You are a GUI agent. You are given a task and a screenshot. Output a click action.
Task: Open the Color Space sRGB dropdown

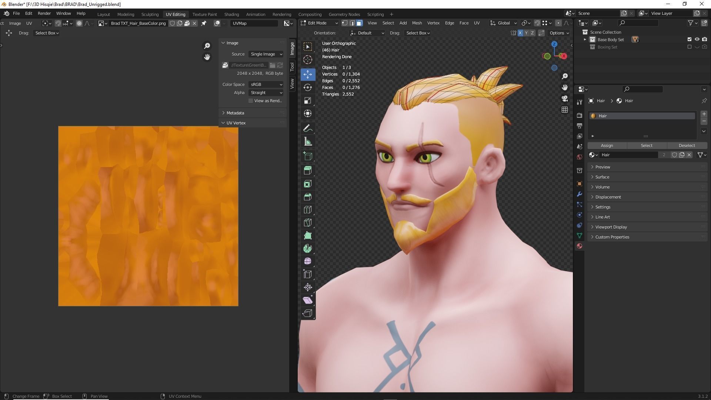coord(266,84)
